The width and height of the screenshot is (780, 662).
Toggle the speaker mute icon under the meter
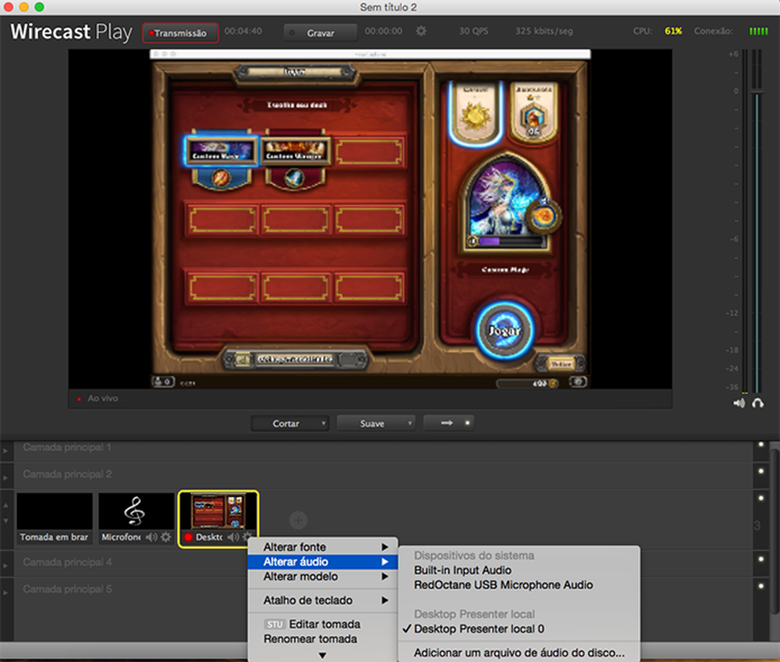740,403
